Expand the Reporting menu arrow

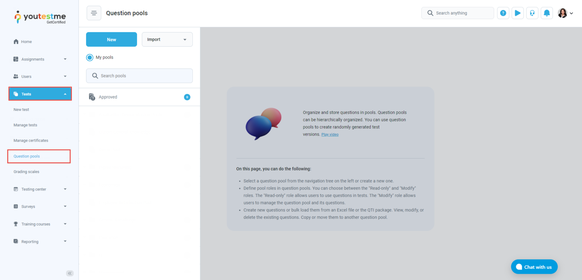(65, 241)
